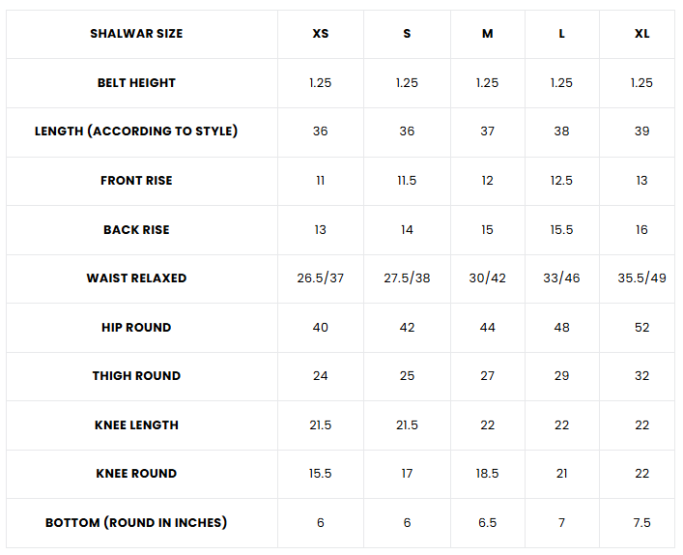Select the knee round value 18.5
The width and height of the screenshot is (683, 555).
coord(487,474)
